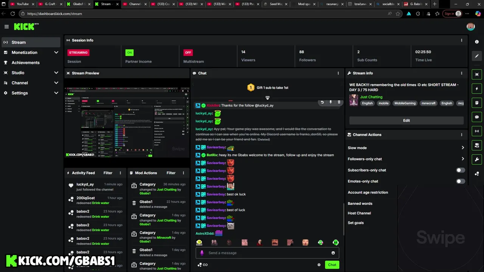Open Chat panel three-dot menu
This screenshot has width=484, height=272.
click(338, 73)
